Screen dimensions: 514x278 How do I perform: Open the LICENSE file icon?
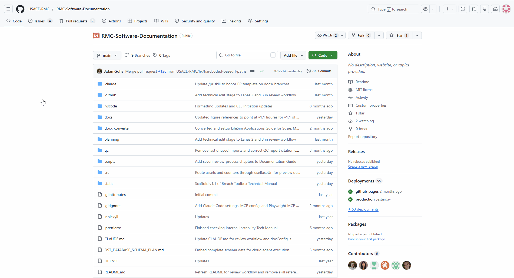[100, 261]
